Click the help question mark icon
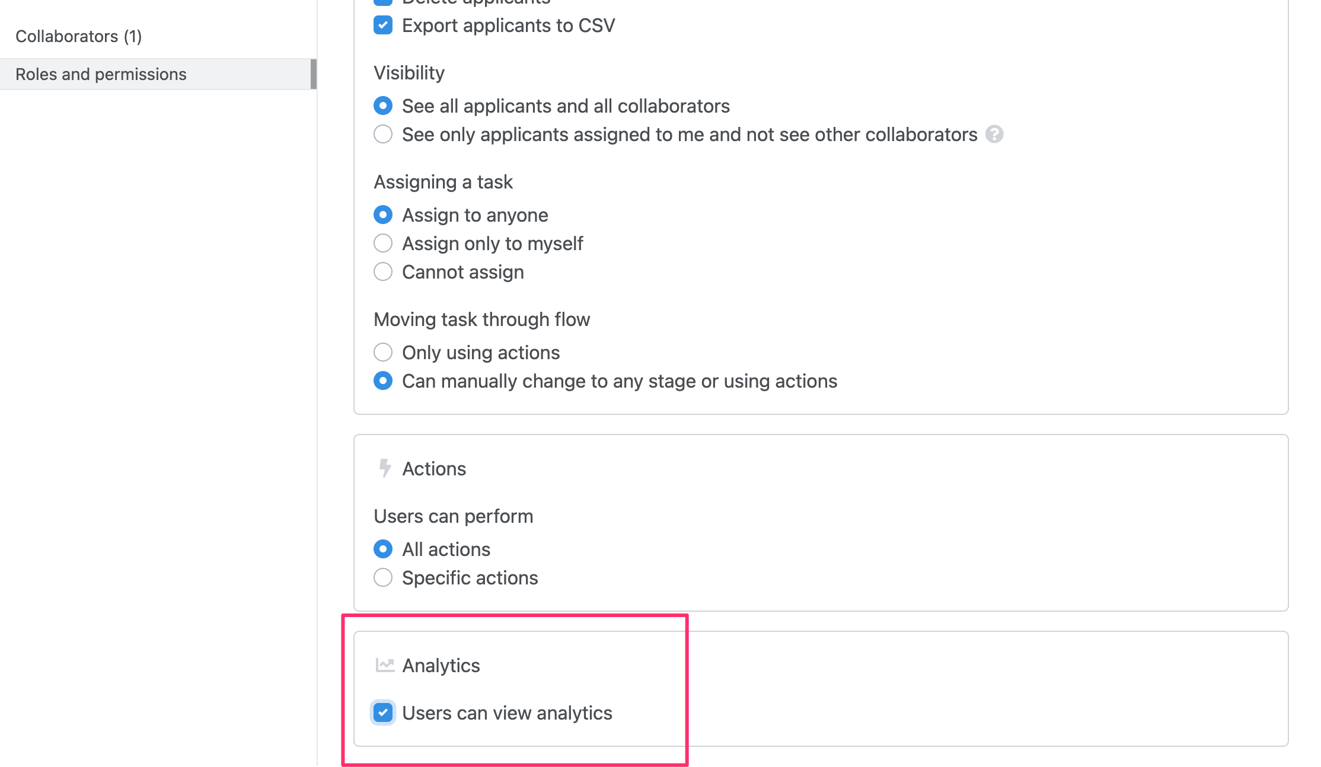Viewport: 1321px width, 767px height. tap(994, 135)
